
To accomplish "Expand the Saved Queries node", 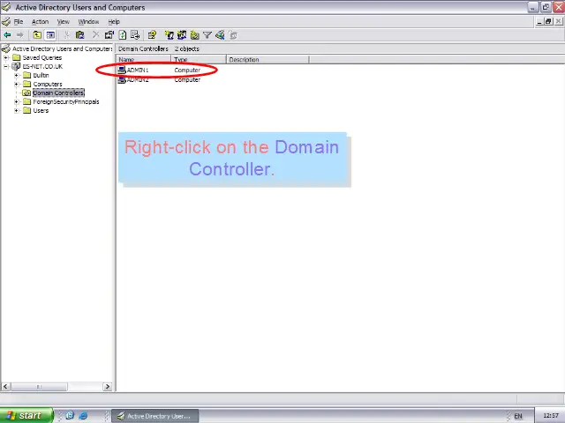I will pos(6,57).
